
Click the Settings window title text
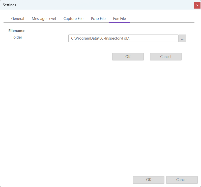[x=10, y=5]
